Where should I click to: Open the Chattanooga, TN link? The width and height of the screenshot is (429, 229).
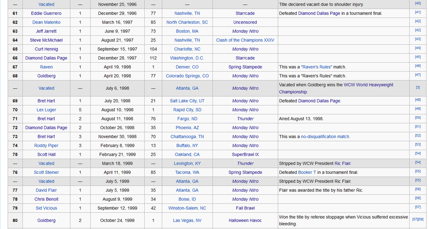point(187,137)
